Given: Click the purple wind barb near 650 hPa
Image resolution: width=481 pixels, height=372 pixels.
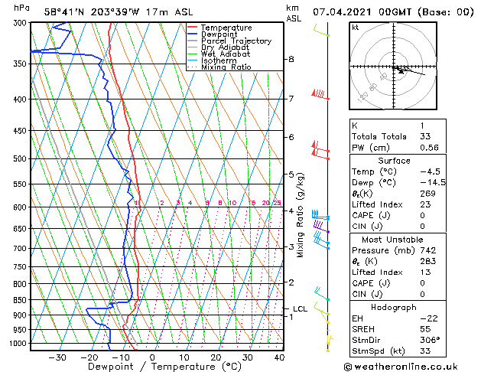Looking at the screenshot, I should pos(321,227).
